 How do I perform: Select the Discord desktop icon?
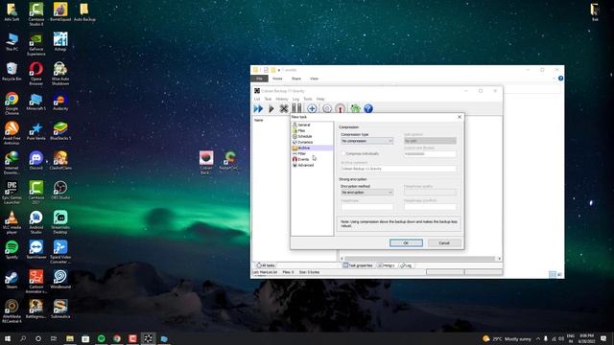click(x=36, y=161)
